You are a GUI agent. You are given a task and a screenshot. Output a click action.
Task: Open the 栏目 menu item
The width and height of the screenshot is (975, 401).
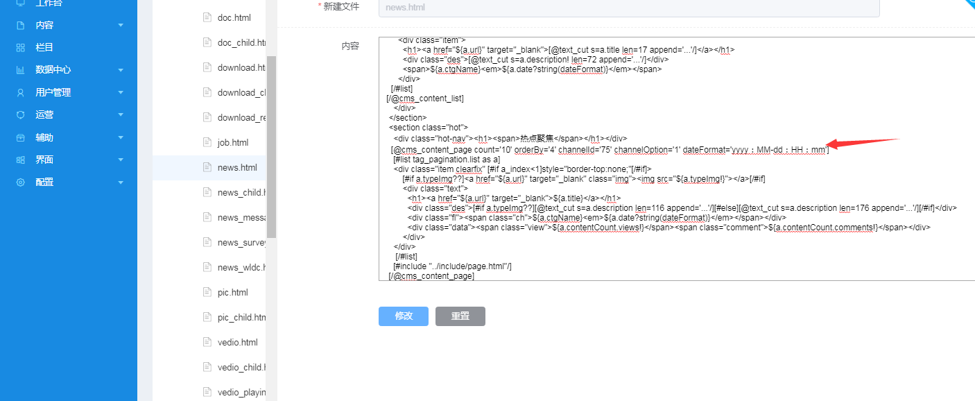[x=44, y=48]
